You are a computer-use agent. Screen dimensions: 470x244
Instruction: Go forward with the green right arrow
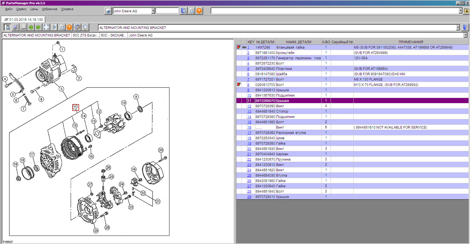[x=38, y=27]
